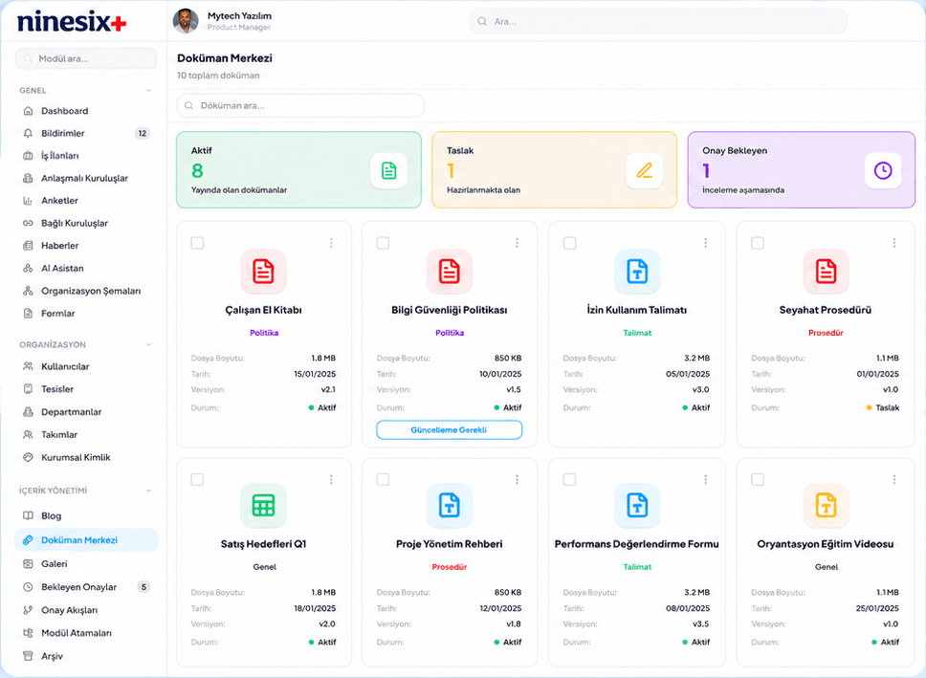Click the green spreadsheet icon on Satış Hedefleri Q1
The height and width of the screenshot is (678, 926).
[x=263, y=506]
